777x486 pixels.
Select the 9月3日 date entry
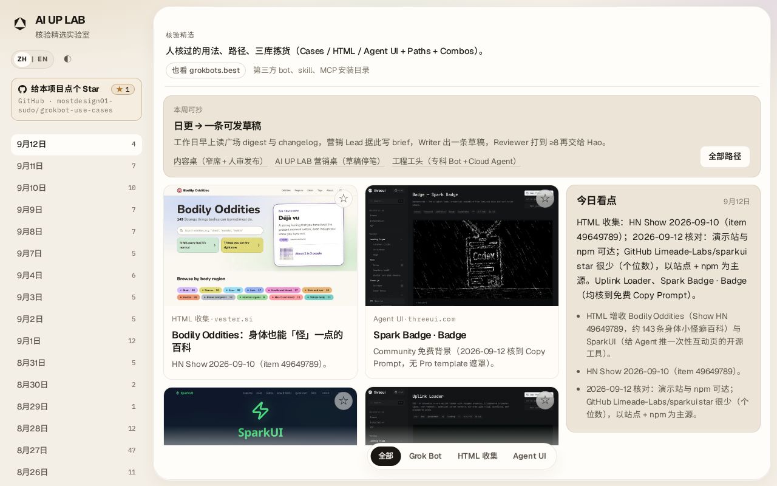[x=76, y=298]
